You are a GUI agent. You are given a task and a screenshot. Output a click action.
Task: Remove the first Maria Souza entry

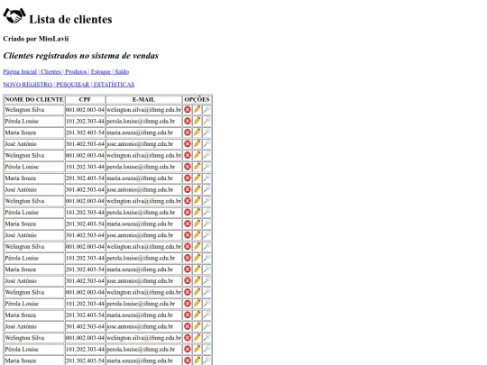pyautogui.click(x=188, y=132)
